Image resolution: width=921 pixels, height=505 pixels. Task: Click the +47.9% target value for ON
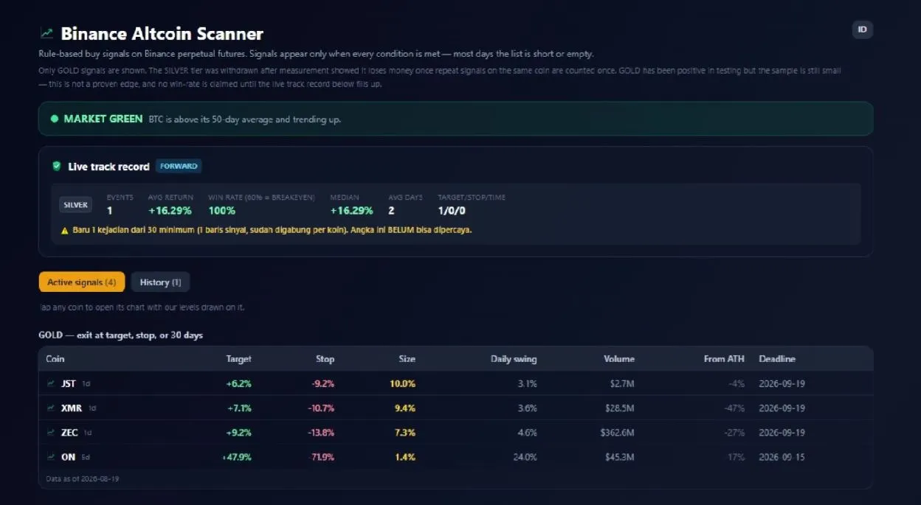[237, 457]
